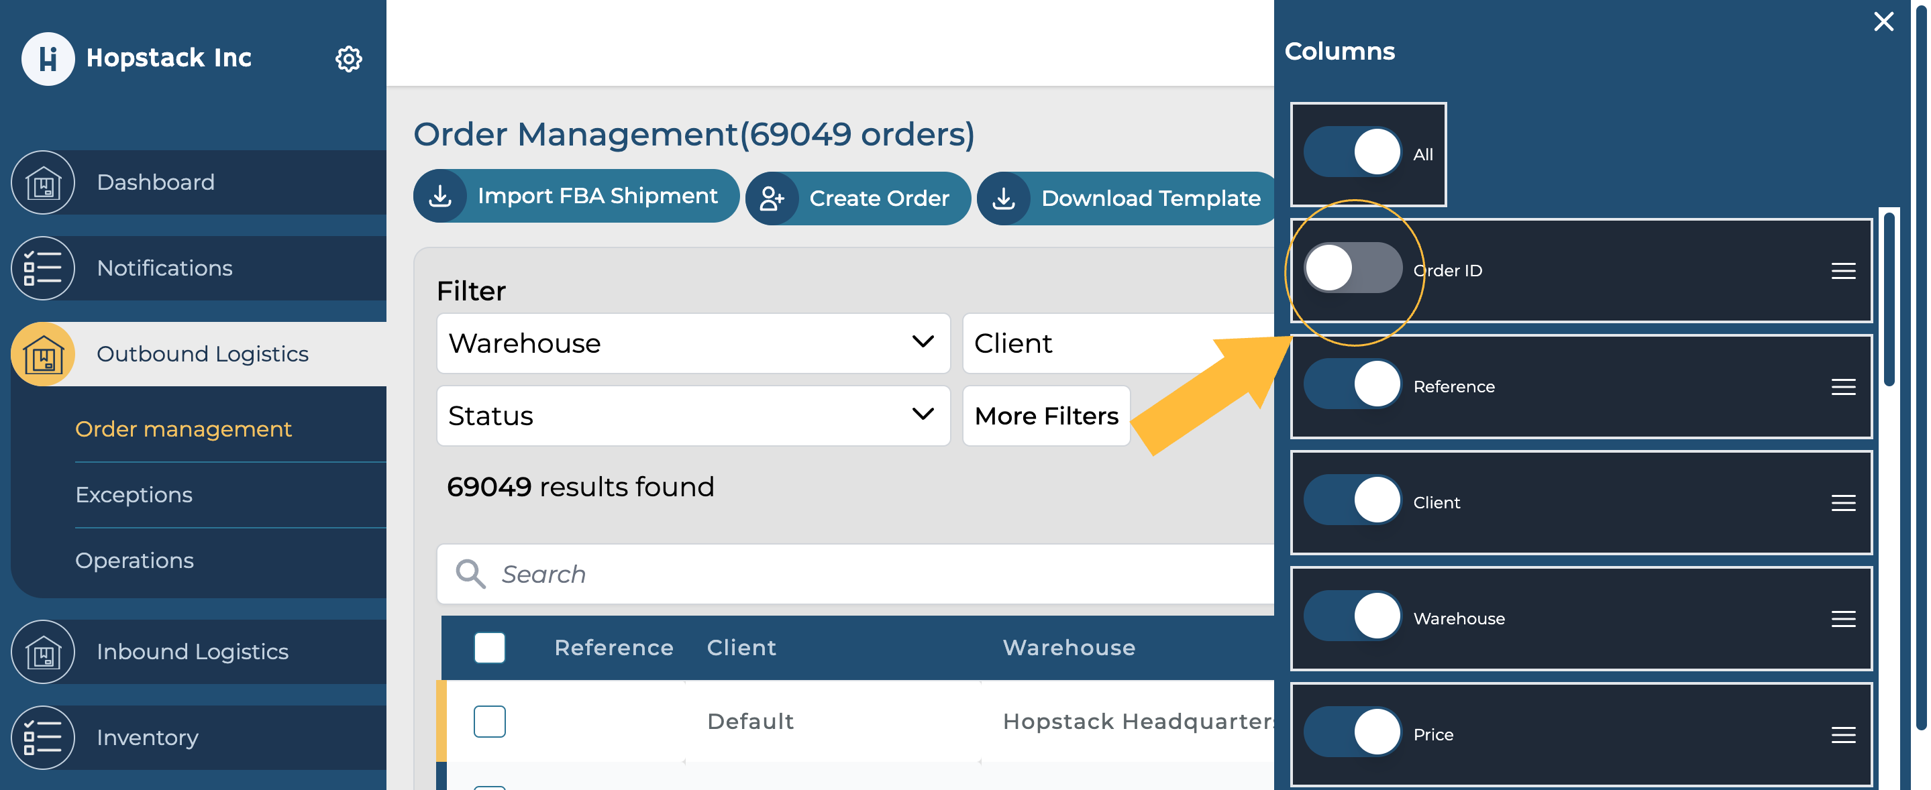
Task: Click drag handle icon on Reference row
Action: 1842,387
